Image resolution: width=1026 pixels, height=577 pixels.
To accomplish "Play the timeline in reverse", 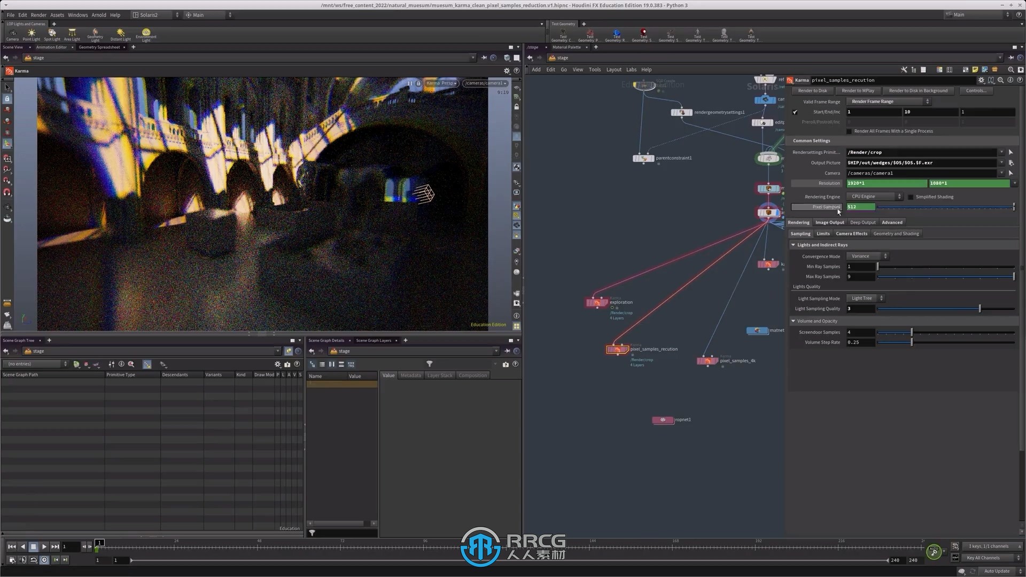I will (x=22, y=547).
